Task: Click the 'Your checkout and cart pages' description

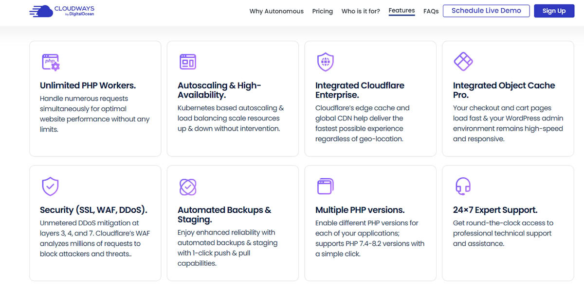Action: 508,123
